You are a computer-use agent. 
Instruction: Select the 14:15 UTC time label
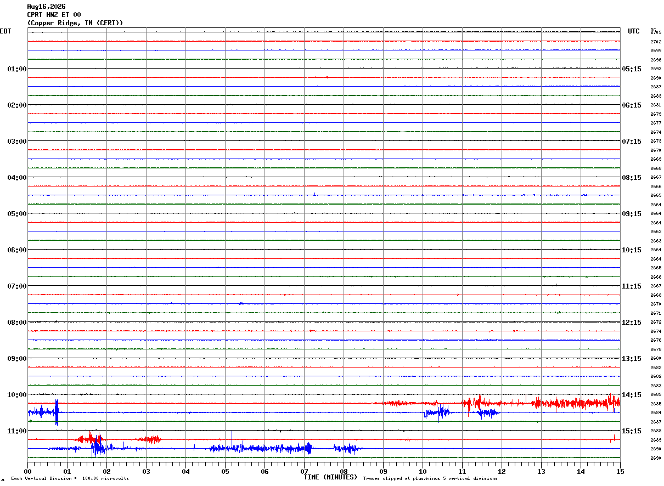point(632,395)
